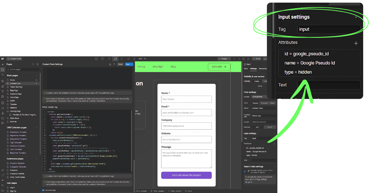Viewport: 369px width, 193px height.
Task: Open the Pages panel icon in the left sidebar
Action: (2, 70)
